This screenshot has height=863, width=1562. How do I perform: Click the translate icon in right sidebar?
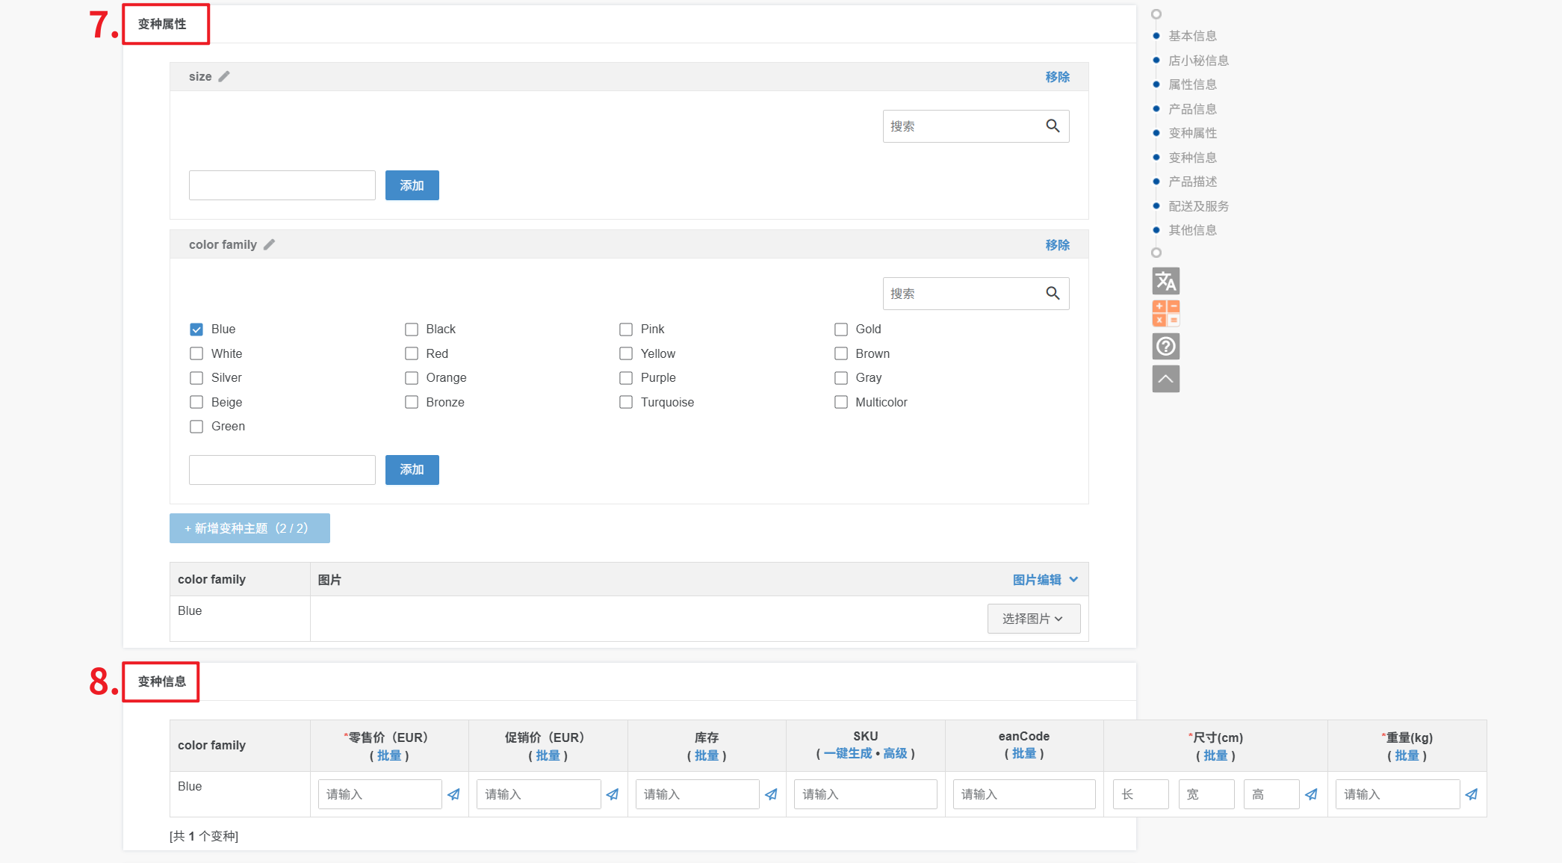tap(1165, 281)
